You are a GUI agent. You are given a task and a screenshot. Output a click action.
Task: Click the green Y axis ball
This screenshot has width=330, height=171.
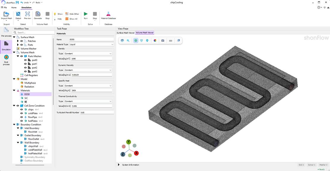129,142
